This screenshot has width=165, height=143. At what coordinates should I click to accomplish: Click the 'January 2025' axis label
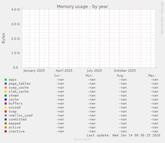(x=34, y=71)
